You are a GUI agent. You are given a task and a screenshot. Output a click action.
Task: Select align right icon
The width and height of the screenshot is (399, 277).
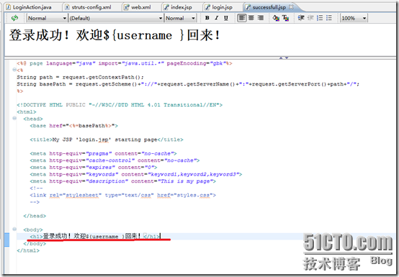(261, 18)
